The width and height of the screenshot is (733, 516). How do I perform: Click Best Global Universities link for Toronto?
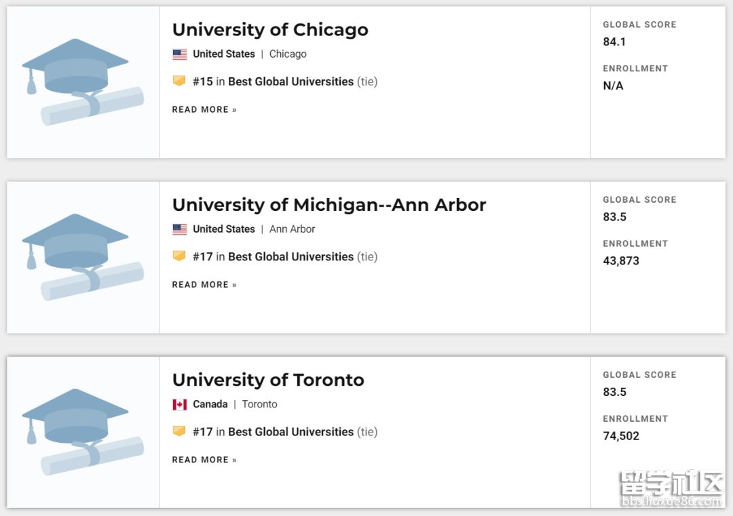[290, 431]
